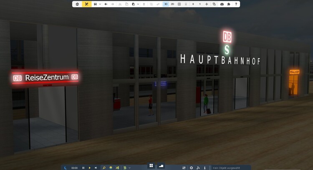
Task: Go to the home screen icon
Action: coord(77,4)
